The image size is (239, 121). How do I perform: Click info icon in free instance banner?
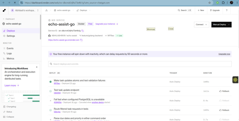click(51, 54)
